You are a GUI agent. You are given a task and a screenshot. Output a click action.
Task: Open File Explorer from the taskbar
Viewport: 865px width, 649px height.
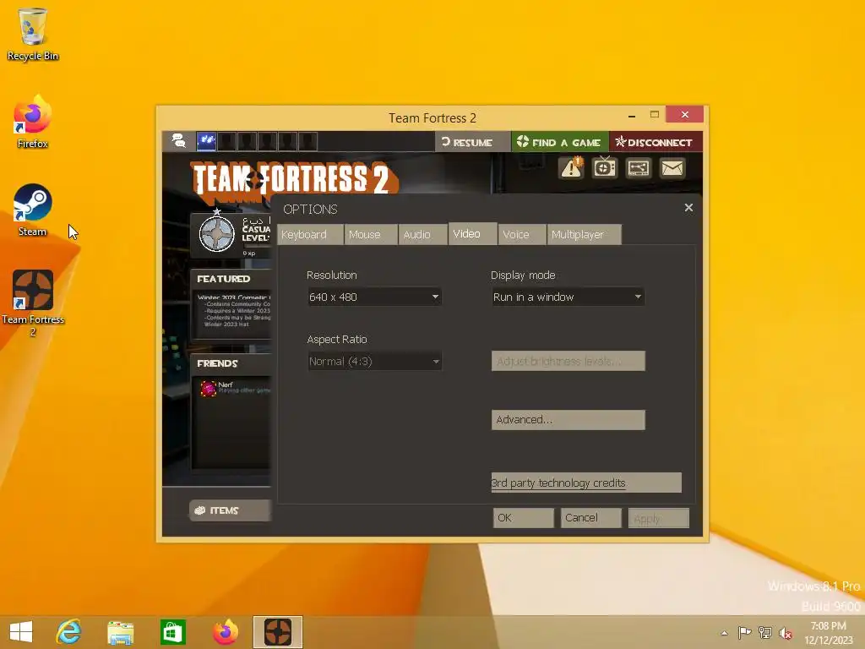pyautogui.click(x=120, y=632)
